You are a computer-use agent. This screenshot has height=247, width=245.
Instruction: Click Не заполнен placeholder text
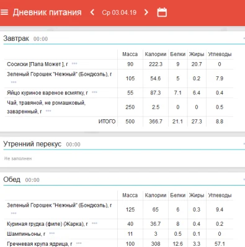(x=18, y=159)
